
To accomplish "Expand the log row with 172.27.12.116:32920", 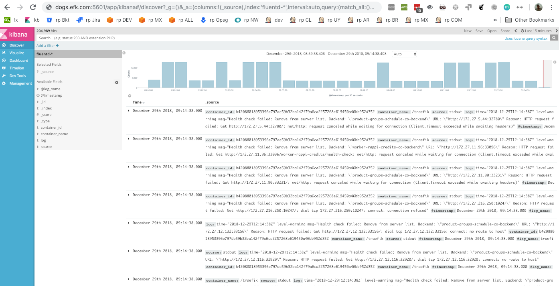I will 128,251.
